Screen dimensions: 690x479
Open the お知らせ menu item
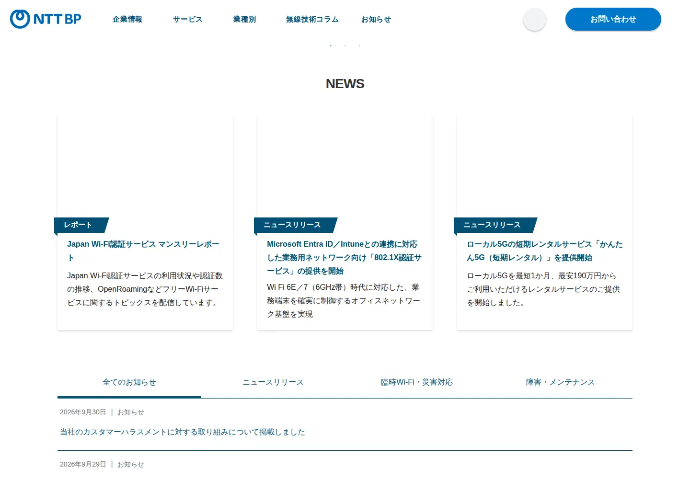[x=376, y=19]
